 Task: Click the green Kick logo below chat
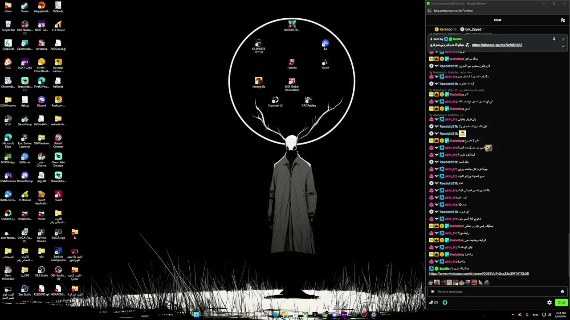tap(444, 302)
